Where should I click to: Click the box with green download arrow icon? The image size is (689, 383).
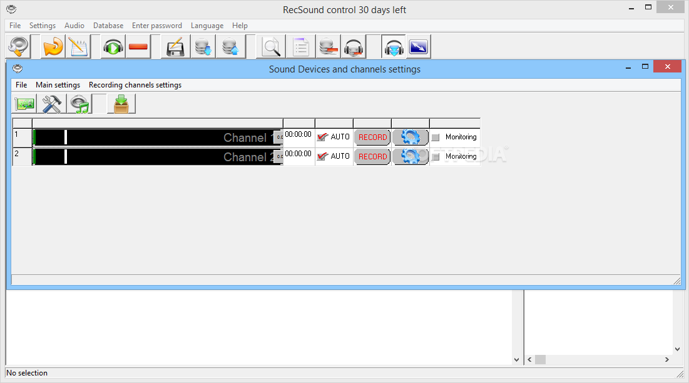coord(121,104)
